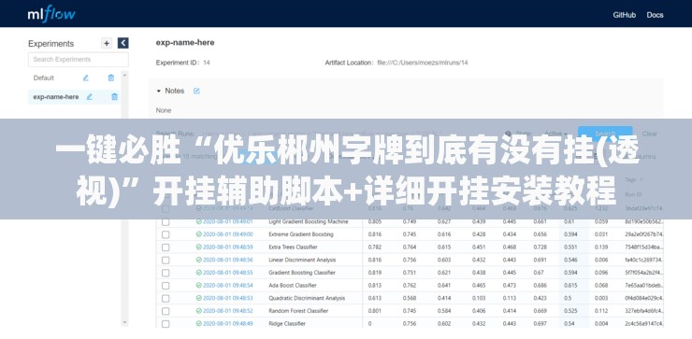Click value 0.801 in Random Forest row

pos(375,311)
